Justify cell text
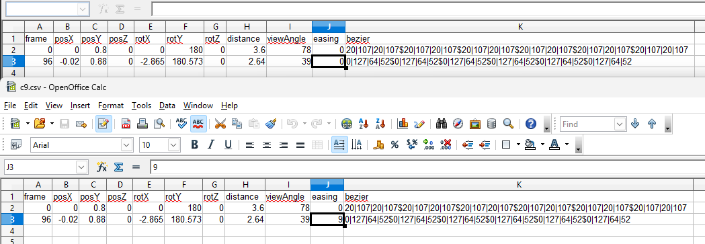The image size is (705, 244). tap(300, 145)
